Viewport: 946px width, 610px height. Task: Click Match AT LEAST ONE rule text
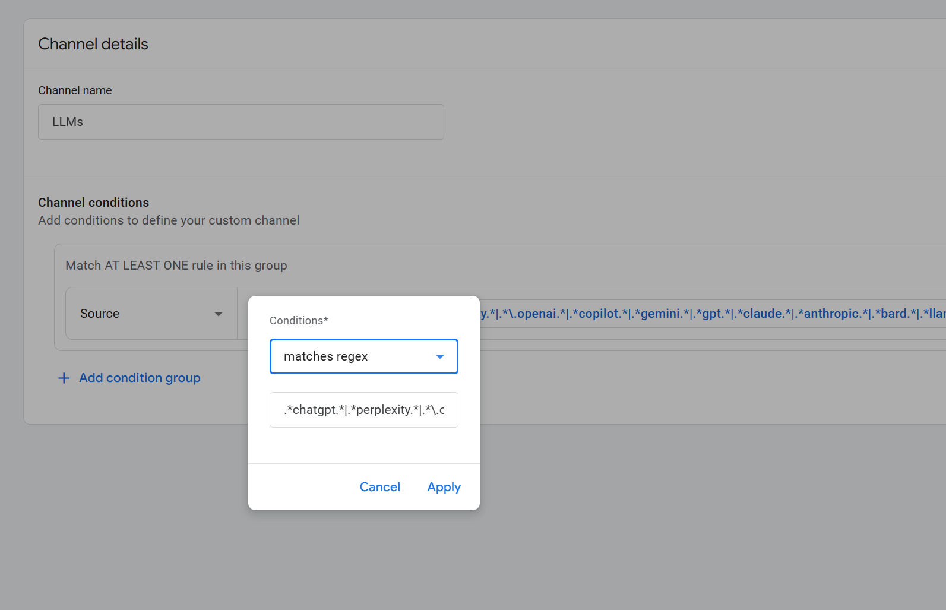point(176,266)
